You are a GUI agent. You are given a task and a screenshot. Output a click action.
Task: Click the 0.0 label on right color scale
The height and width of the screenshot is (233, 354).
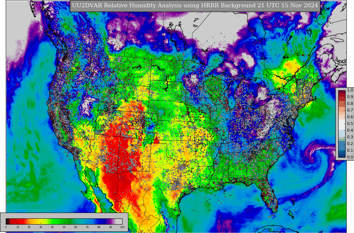coord(350,157)
